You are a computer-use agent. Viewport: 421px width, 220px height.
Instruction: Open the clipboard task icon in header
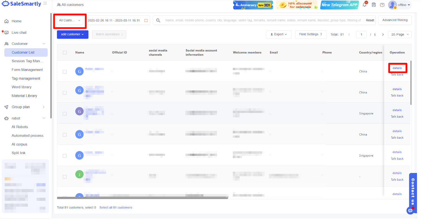[x=374, y=5]
